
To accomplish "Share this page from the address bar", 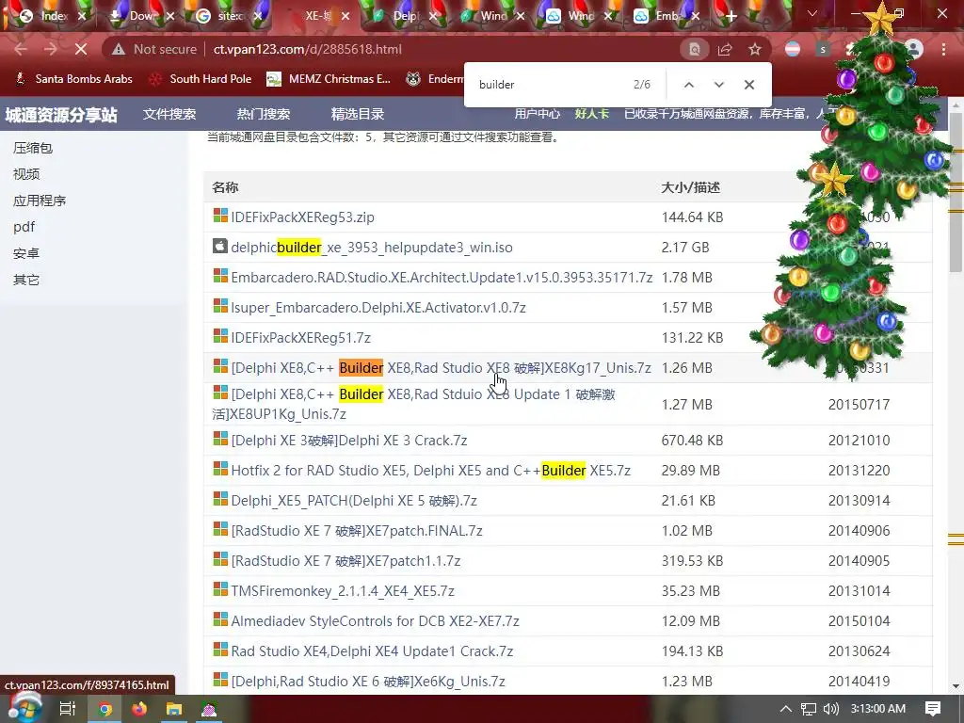I will pos(725,49).
